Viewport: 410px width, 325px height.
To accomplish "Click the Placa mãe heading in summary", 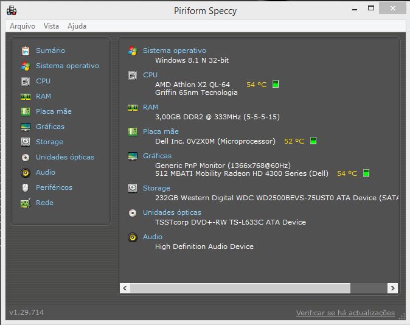I will point(161,131).
